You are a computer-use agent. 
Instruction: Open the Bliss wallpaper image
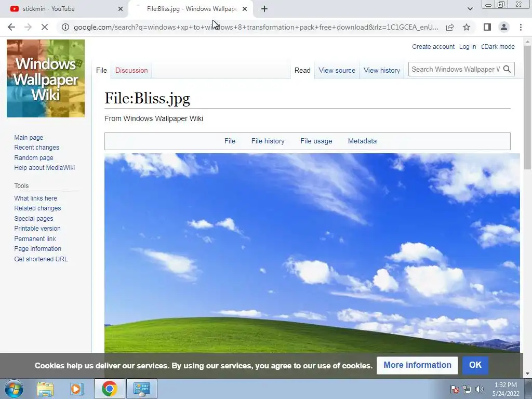point(312,253)
